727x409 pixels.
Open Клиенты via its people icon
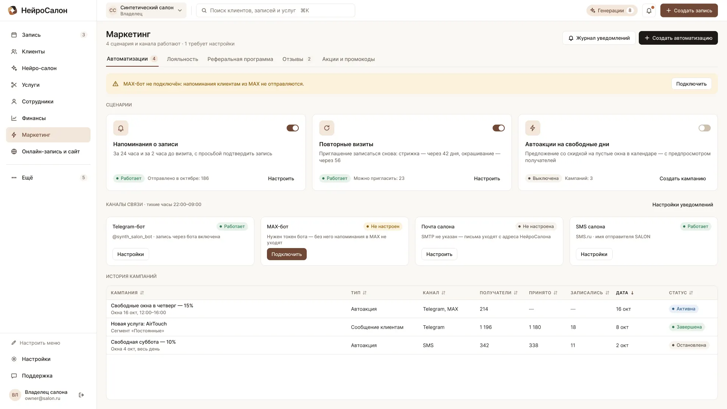click(14, 52)
